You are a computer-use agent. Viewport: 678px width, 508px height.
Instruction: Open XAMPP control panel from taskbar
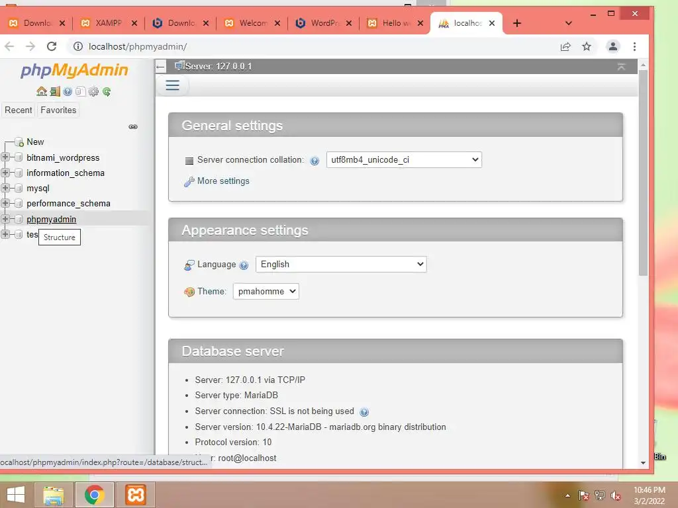click(x=135, y=495)
